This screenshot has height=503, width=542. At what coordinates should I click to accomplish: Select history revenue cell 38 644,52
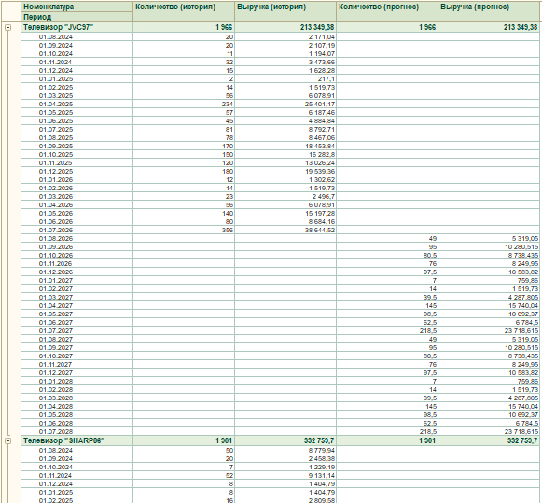(285, 231)
